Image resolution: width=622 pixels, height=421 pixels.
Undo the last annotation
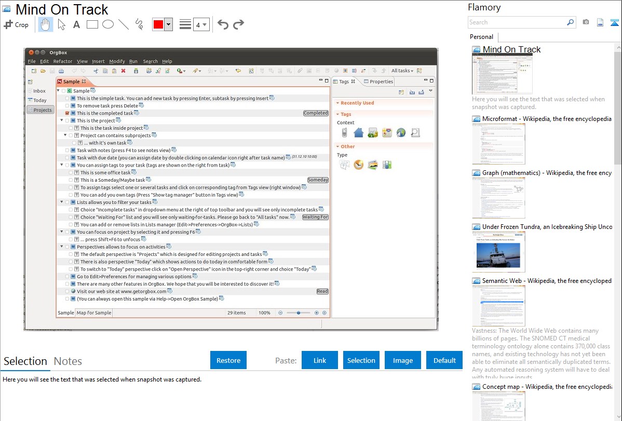pyautogui.click(x=223, y=24)
